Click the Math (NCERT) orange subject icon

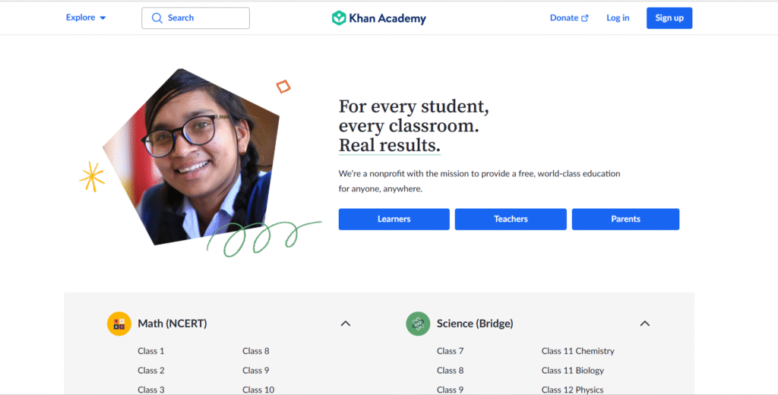tap(119, 324)
